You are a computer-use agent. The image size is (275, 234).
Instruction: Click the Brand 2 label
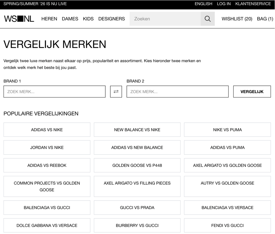point(135,81)
